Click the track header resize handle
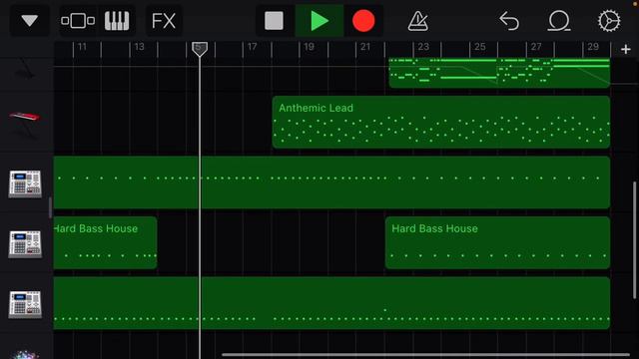639x359 pixels. (50, 207)
